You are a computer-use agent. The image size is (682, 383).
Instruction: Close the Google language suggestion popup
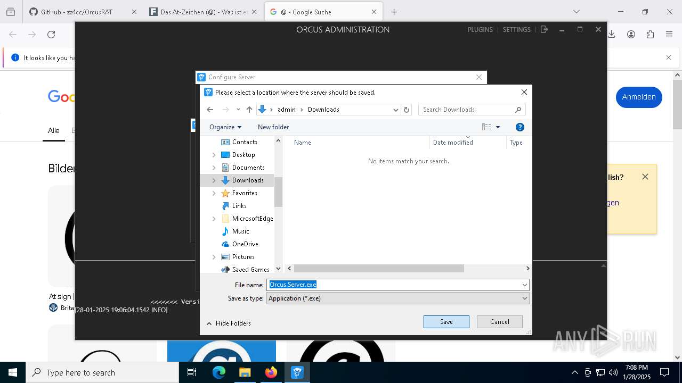pos(645,177)
